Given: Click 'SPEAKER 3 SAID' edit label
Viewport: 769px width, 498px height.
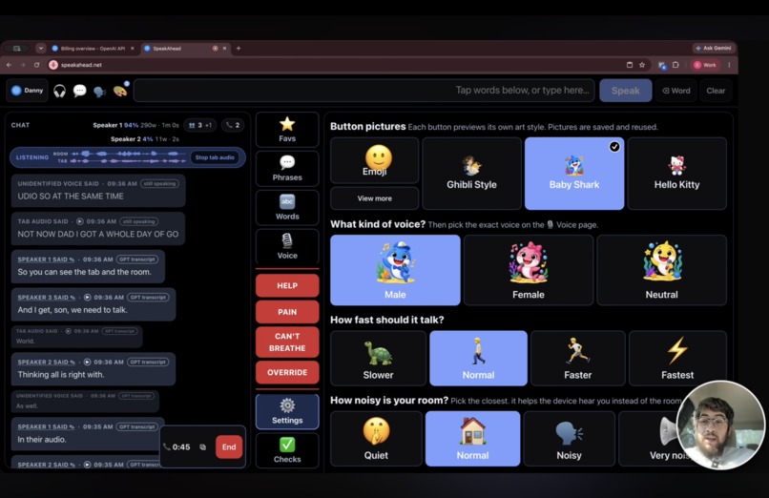Looking at the screenshot, I should pyautogui.click(x=46, y=297).
